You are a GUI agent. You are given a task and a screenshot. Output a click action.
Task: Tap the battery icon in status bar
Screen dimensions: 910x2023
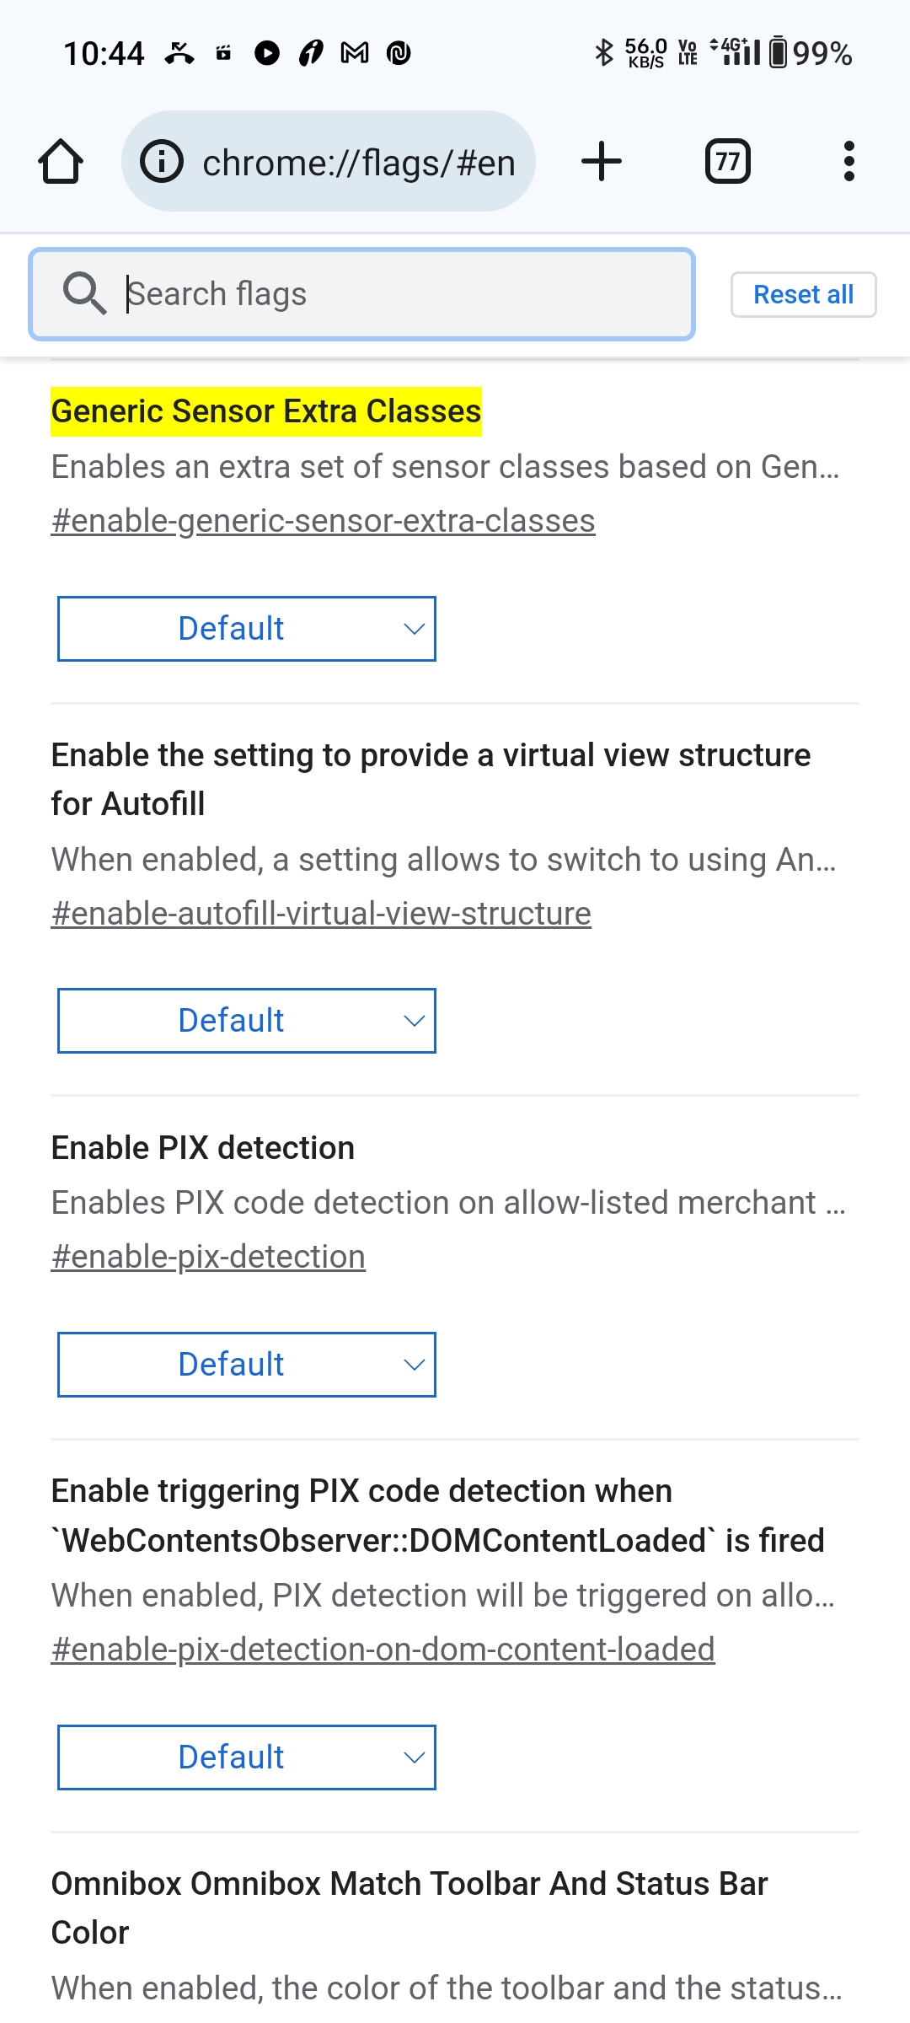(779, 52)
